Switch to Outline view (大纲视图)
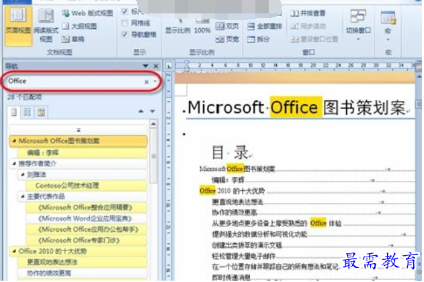Image resolution: width=424 pixels, height=282 pixels. coord(79,26)
